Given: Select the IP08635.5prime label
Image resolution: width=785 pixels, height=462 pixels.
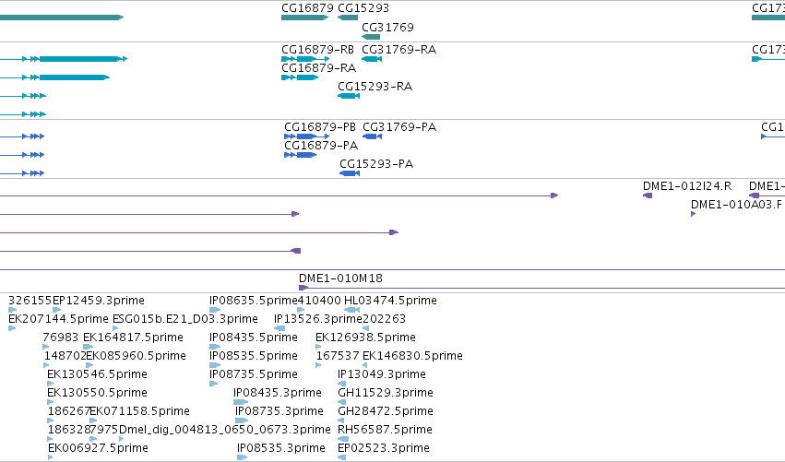Looking at the screenshot, I should click(254, 301).
